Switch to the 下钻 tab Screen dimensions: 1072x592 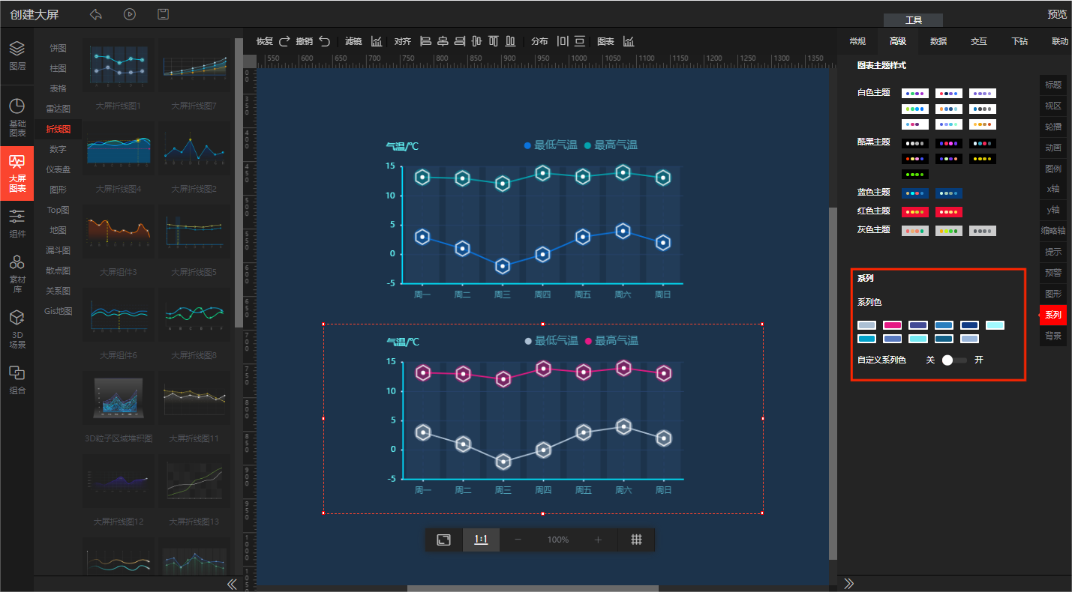pyautogui.click(x=1019, y=41)
